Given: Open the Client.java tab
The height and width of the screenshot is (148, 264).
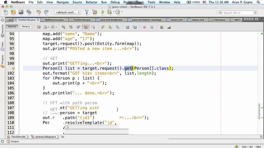Looking at the screenshot, I should [219, 20].
